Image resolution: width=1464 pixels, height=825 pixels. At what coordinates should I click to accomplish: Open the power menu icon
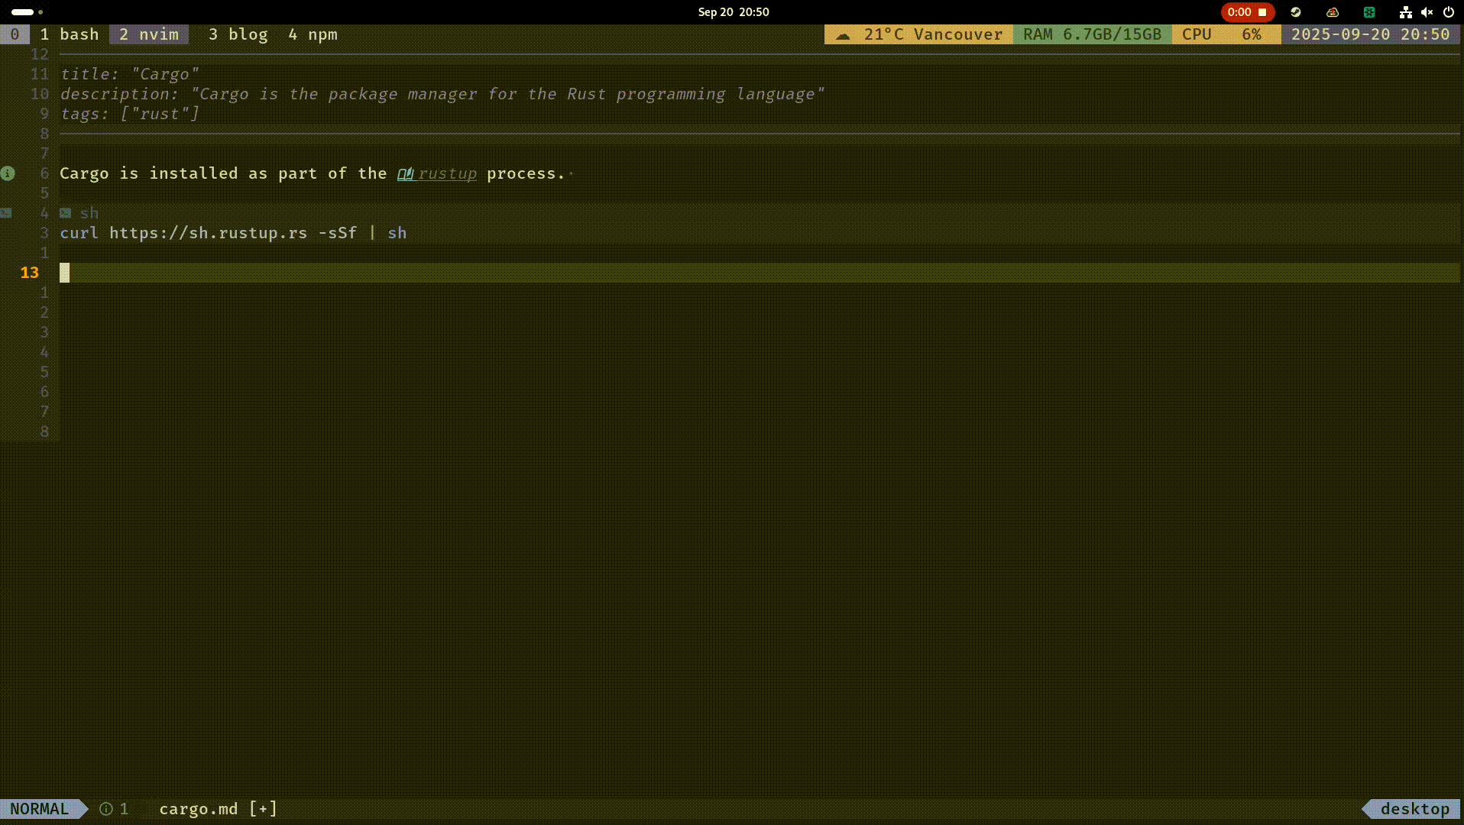click(x=1448, y=12)
